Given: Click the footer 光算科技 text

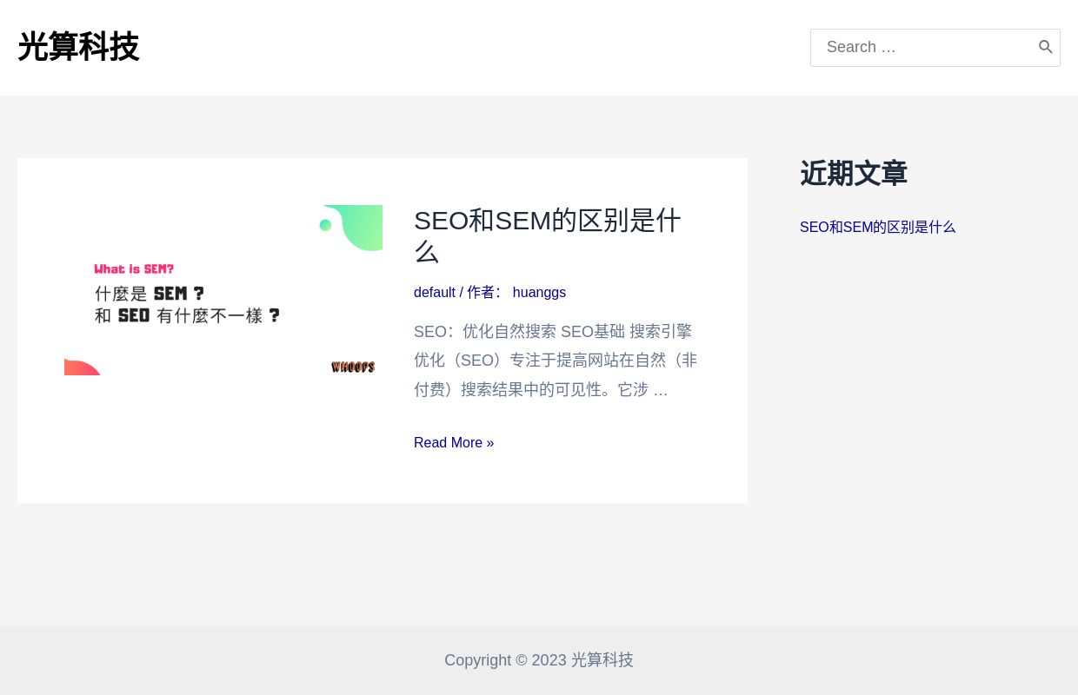Looking at the screenshot, I should (602, 660).
